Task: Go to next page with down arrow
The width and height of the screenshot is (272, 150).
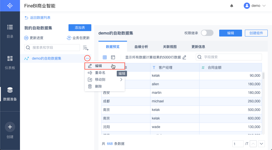Action: 261,144
